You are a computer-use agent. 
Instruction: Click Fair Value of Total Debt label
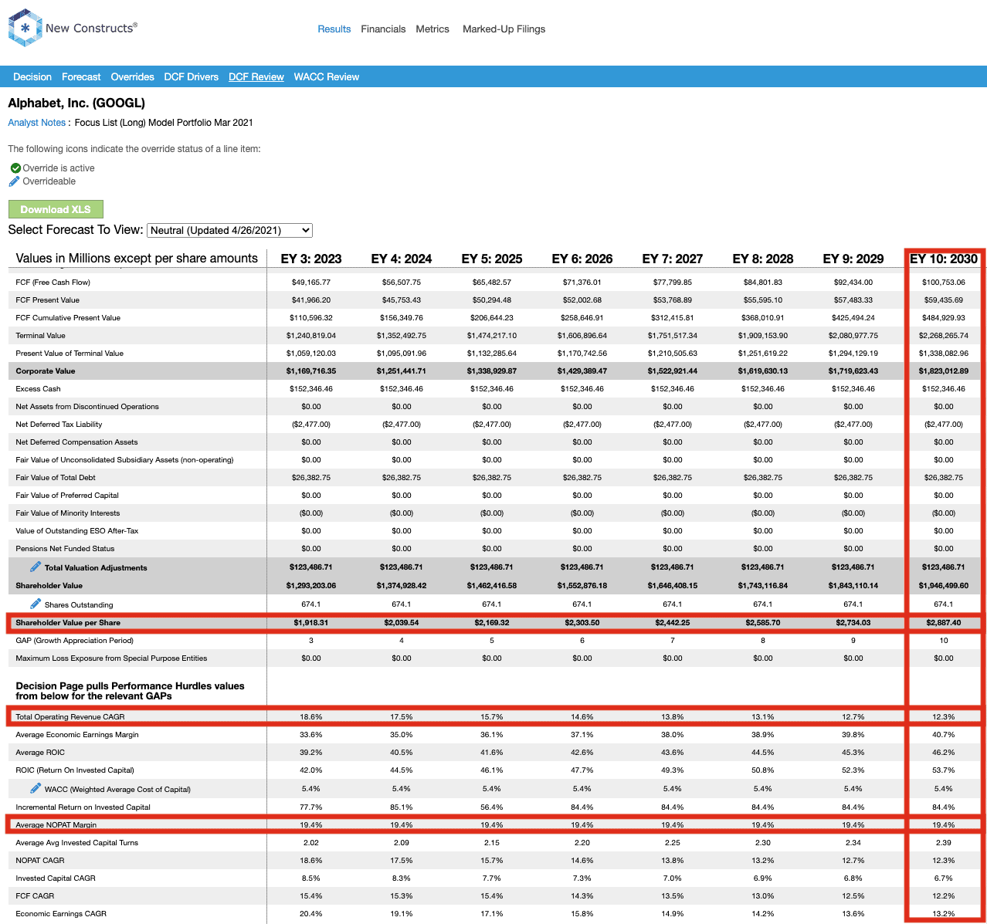(56, 478)
